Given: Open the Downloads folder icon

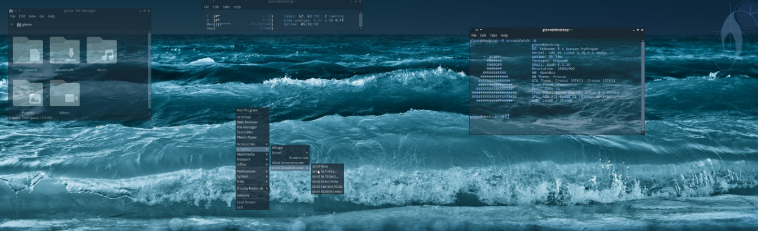Looking at the screenshot, I should (64, 51).
